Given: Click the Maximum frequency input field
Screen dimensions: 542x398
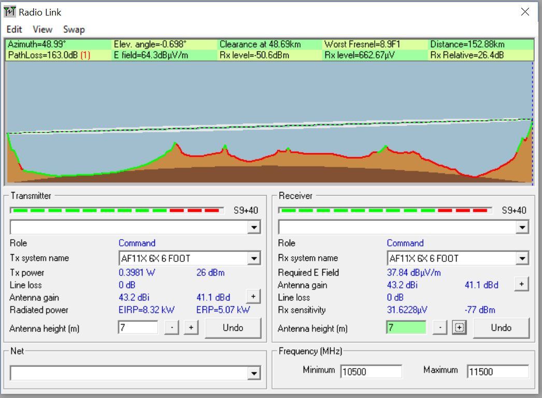Looking at the screenshot, I should [497, 372].
